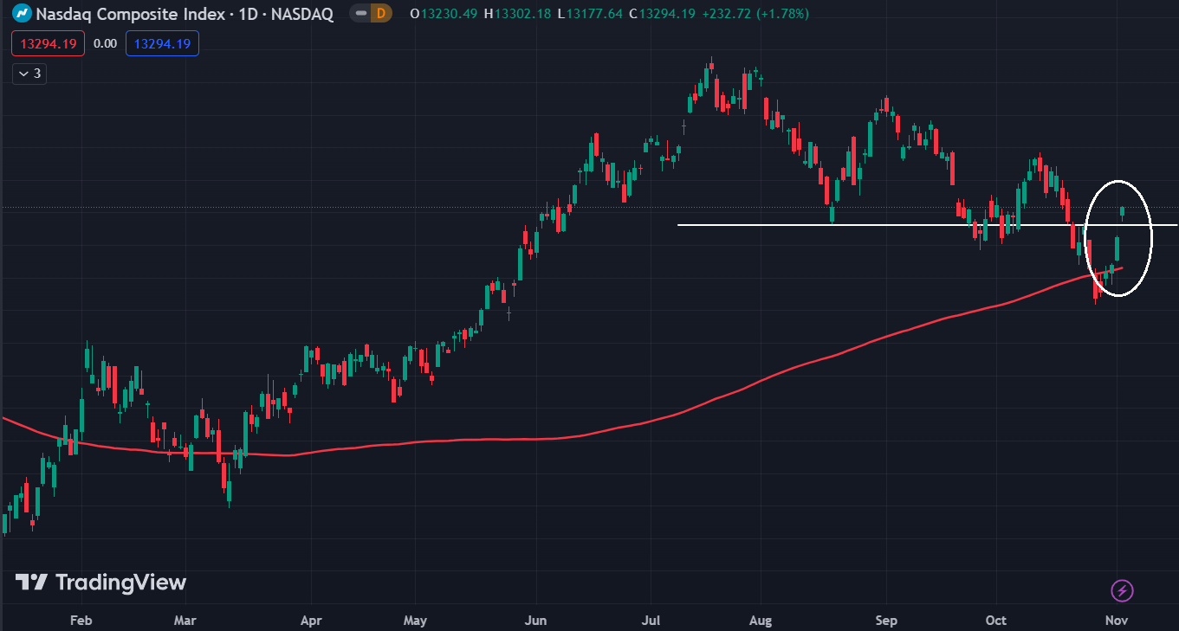Click the Sep label on time axis
Viewport: 1179px width, 631px height.
886,620
